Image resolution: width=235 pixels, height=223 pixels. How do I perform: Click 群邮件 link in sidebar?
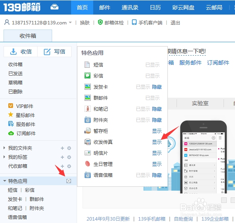point(37,199)
